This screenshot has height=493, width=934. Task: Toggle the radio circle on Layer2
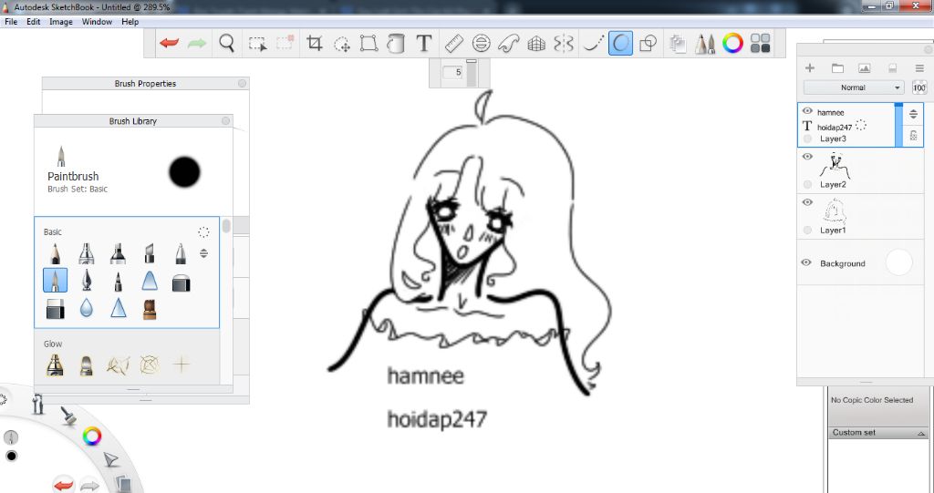point(808,184)
